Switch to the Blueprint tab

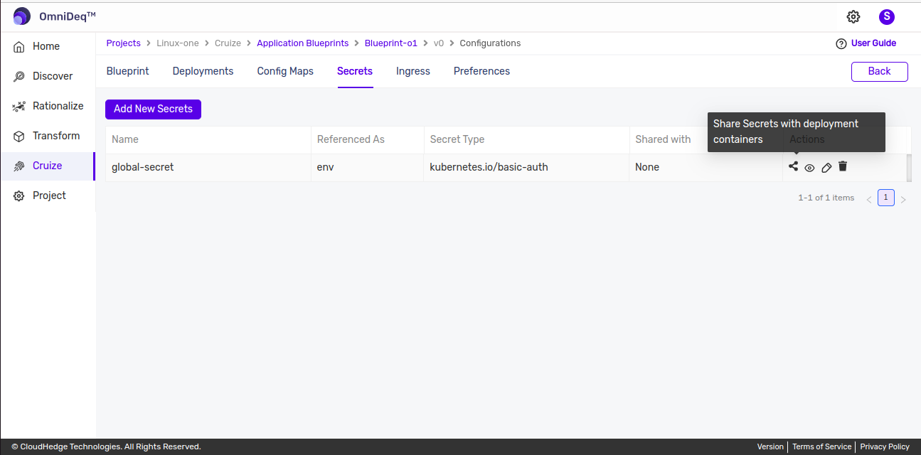(128, 71)
